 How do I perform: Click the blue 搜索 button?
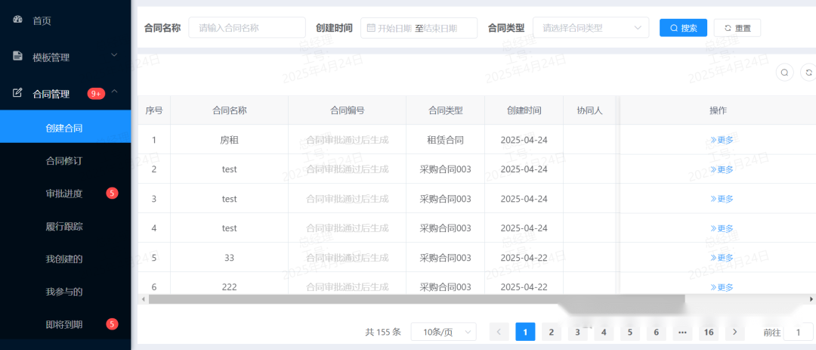(683, 28)
